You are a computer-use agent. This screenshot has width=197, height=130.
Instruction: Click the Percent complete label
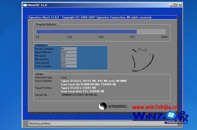pos(44,49)
